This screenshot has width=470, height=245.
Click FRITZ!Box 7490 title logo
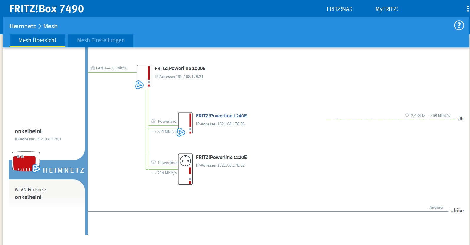(47, 9)
